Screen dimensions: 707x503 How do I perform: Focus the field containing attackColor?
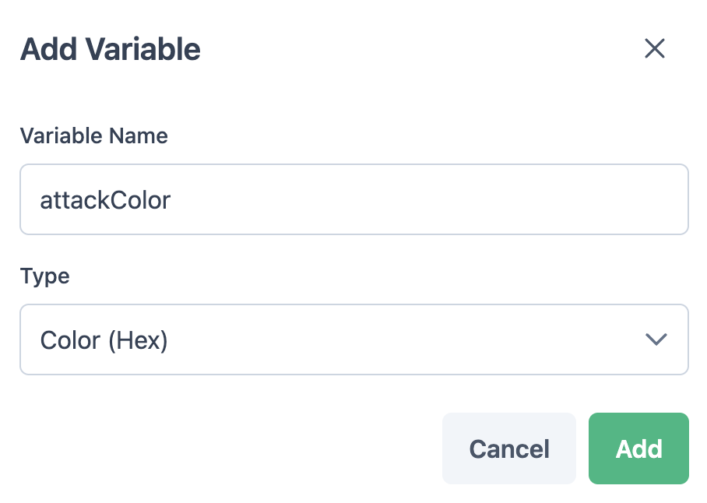pos(353,199)
